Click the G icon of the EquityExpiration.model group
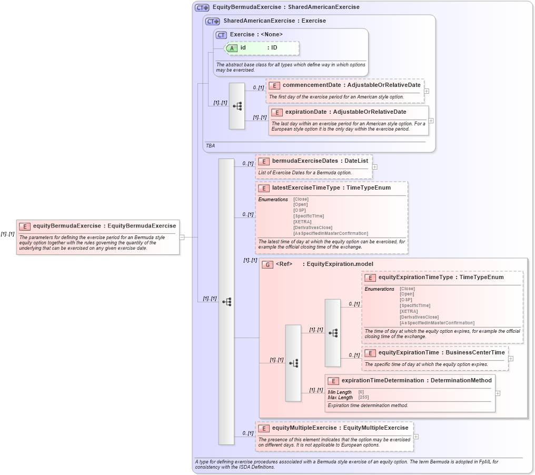This screenshot has width=535, height=475. [x=267, y=264]
